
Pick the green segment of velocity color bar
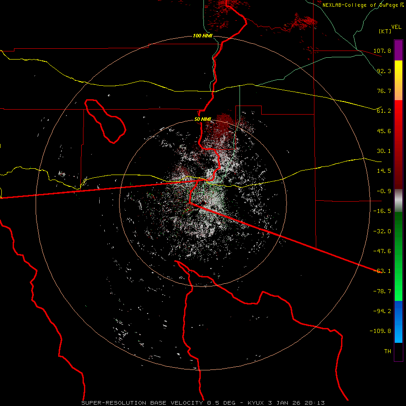[398, 256]
